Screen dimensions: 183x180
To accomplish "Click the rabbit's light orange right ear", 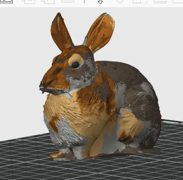I will click(100, 32).
